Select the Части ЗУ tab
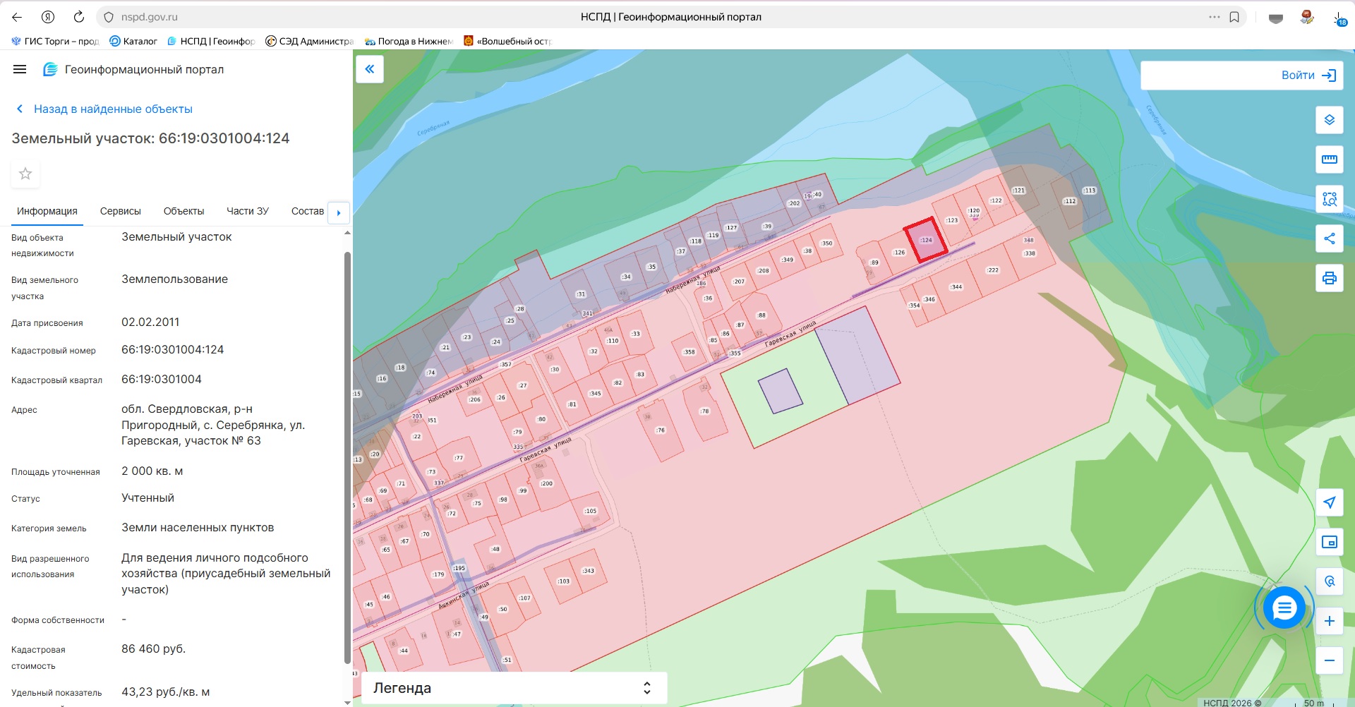This screenshot has width=1355, height=707. coord(248,211)
